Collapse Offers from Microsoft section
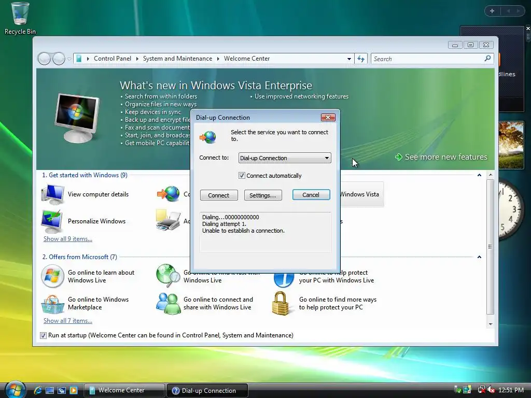The width and height of the screenshot is (531, 398). 479,257
